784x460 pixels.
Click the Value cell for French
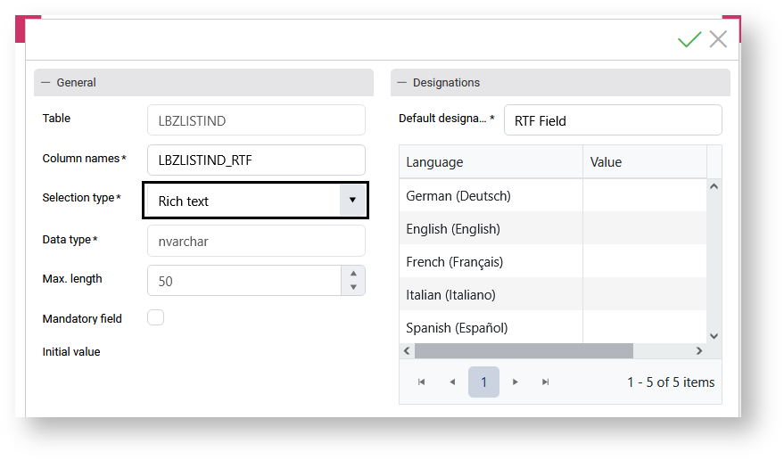[645, 261]
